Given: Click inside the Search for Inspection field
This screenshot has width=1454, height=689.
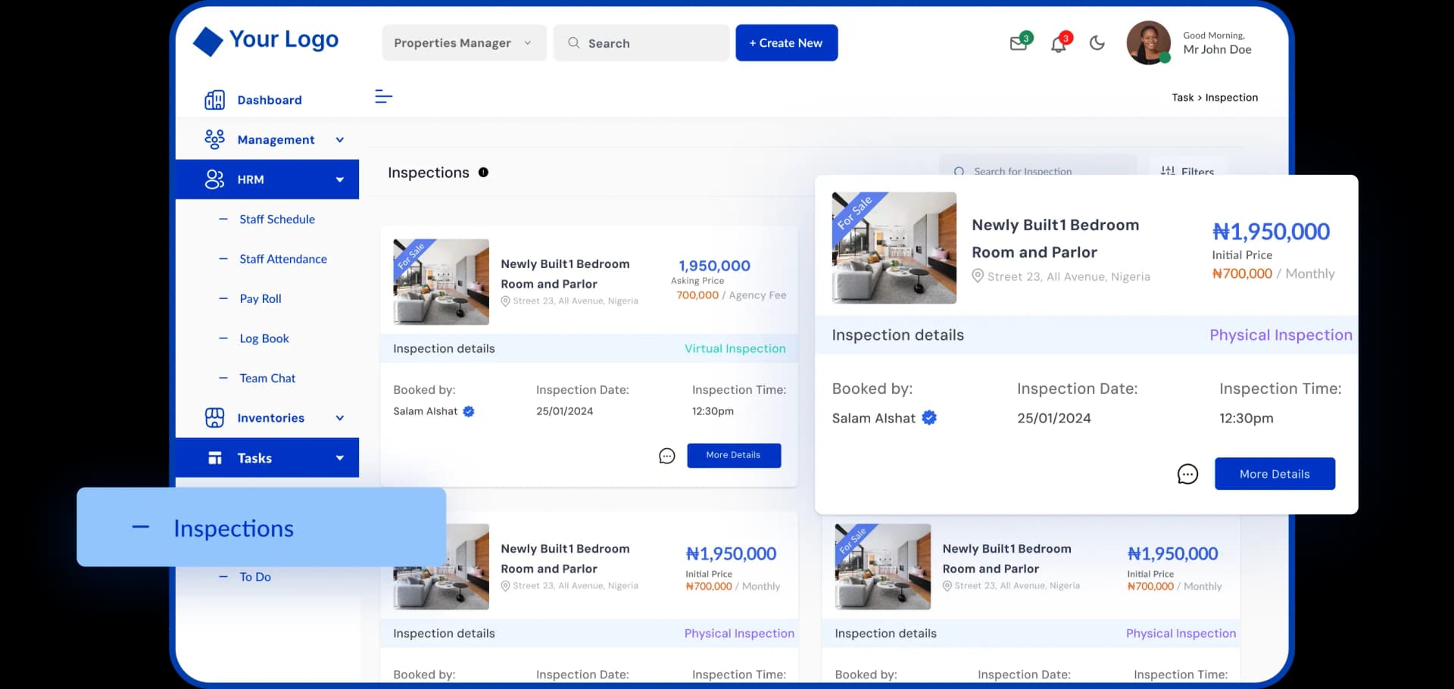Looking at the screenshot, I should pos(1037,171).
